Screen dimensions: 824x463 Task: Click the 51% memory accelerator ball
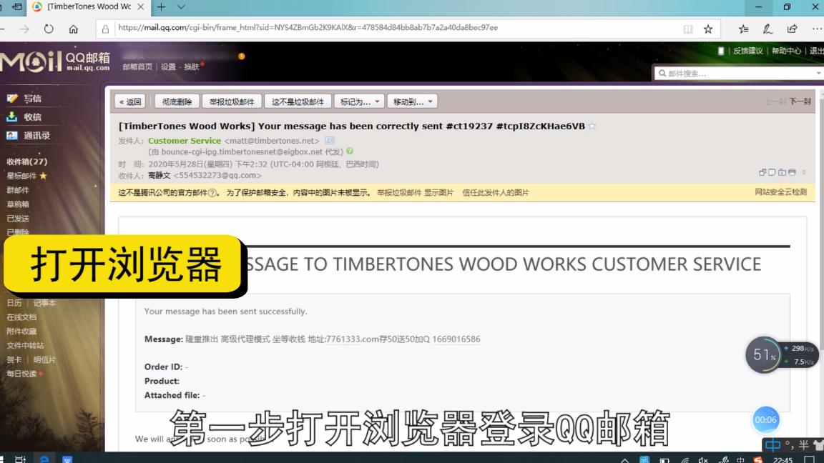[764, 355]
